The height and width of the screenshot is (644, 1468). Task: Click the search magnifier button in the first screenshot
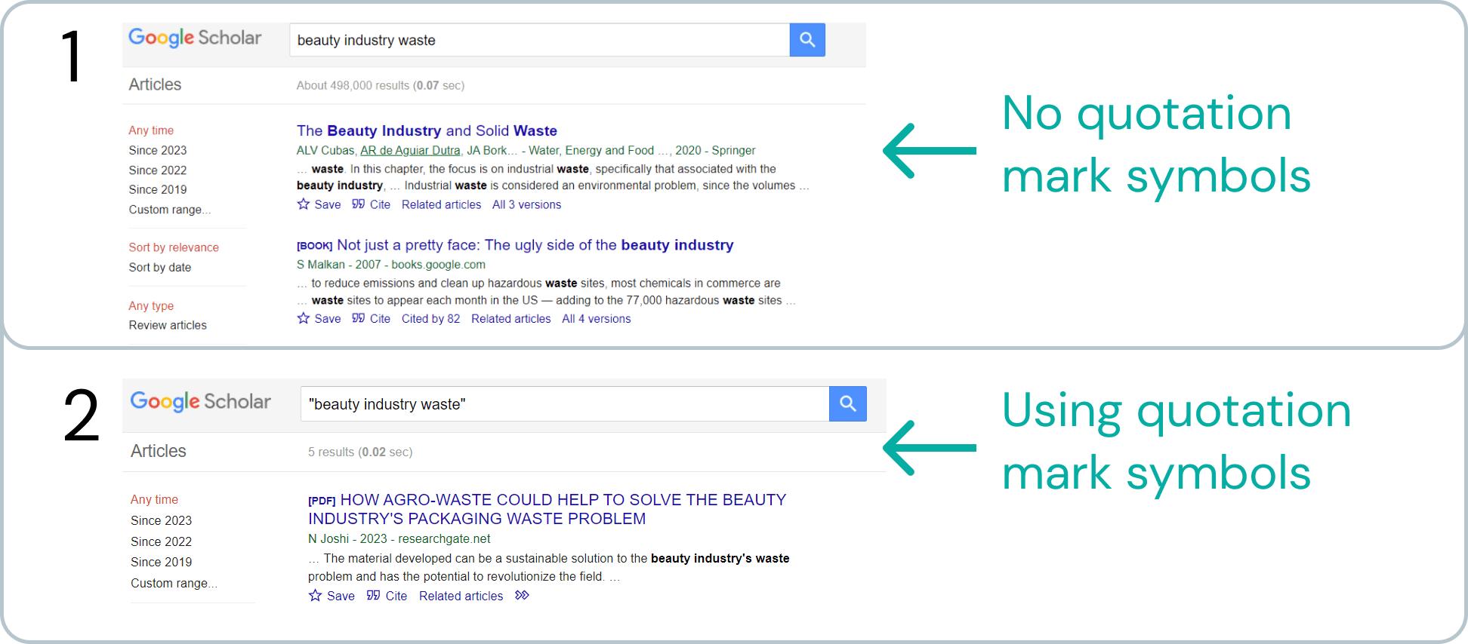point(806,40)
